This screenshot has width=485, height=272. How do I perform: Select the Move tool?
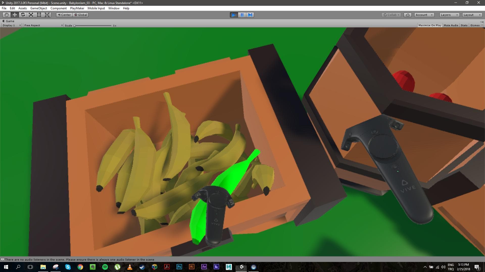point(15,15)
